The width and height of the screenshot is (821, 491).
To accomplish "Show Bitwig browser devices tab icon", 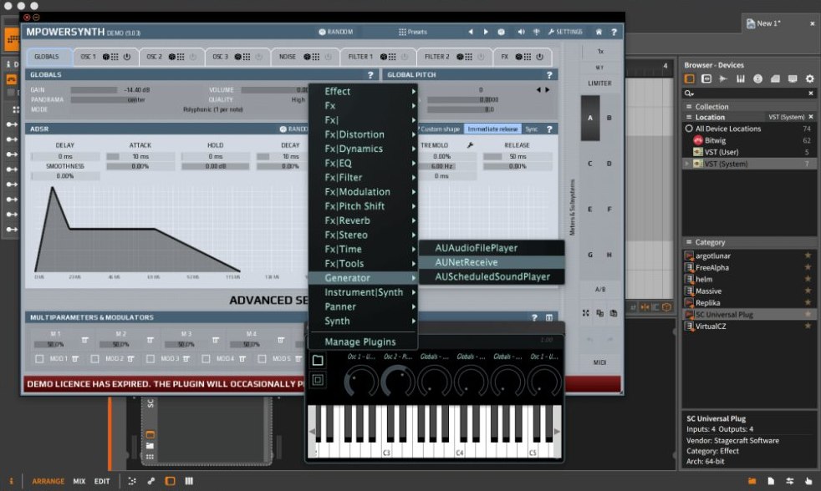I will pyautogui.click(x=689, y=79).
